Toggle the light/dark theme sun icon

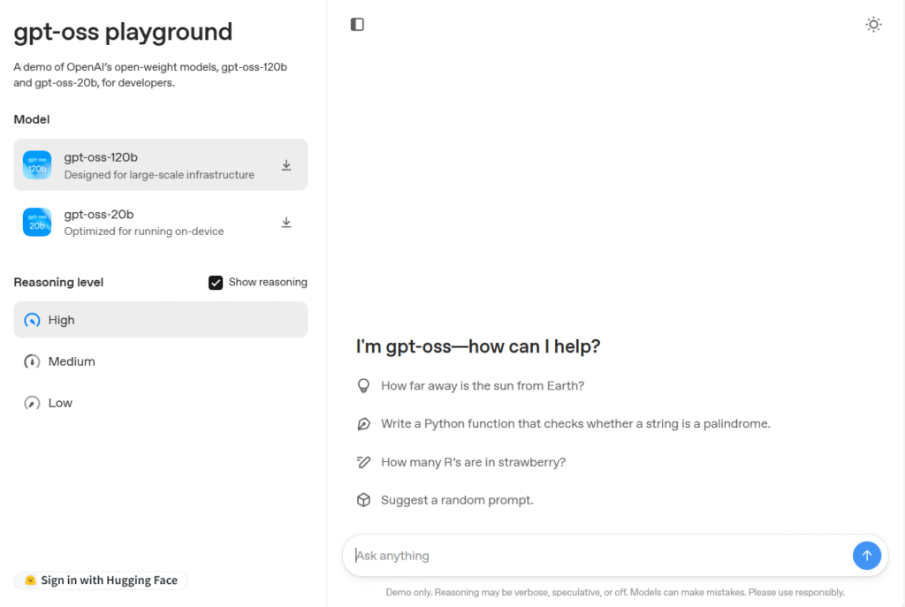873,24
